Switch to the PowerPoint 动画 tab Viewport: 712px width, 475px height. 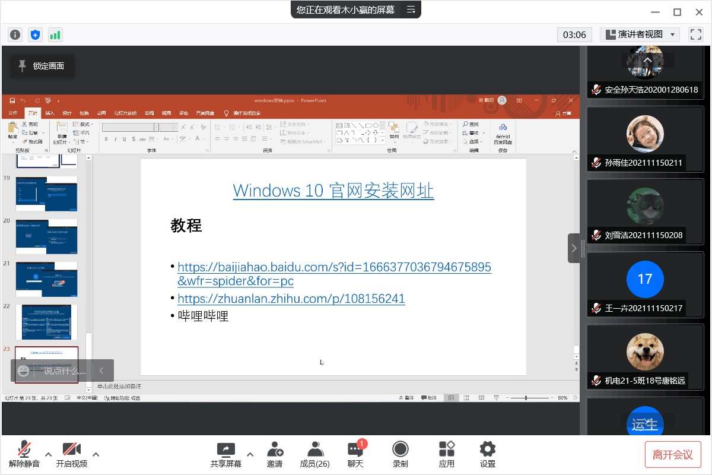101,113
